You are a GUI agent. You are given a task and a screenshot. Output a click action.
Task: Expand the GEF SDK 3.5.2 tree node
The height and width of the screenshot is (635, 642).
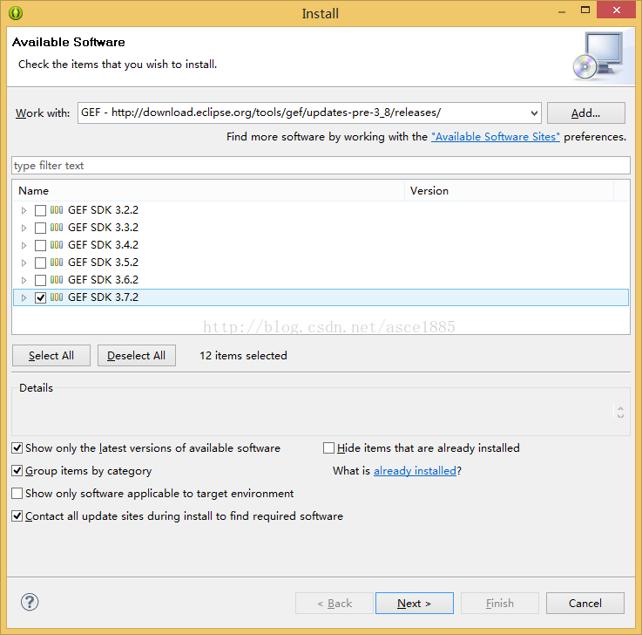[x=24, y=263]
